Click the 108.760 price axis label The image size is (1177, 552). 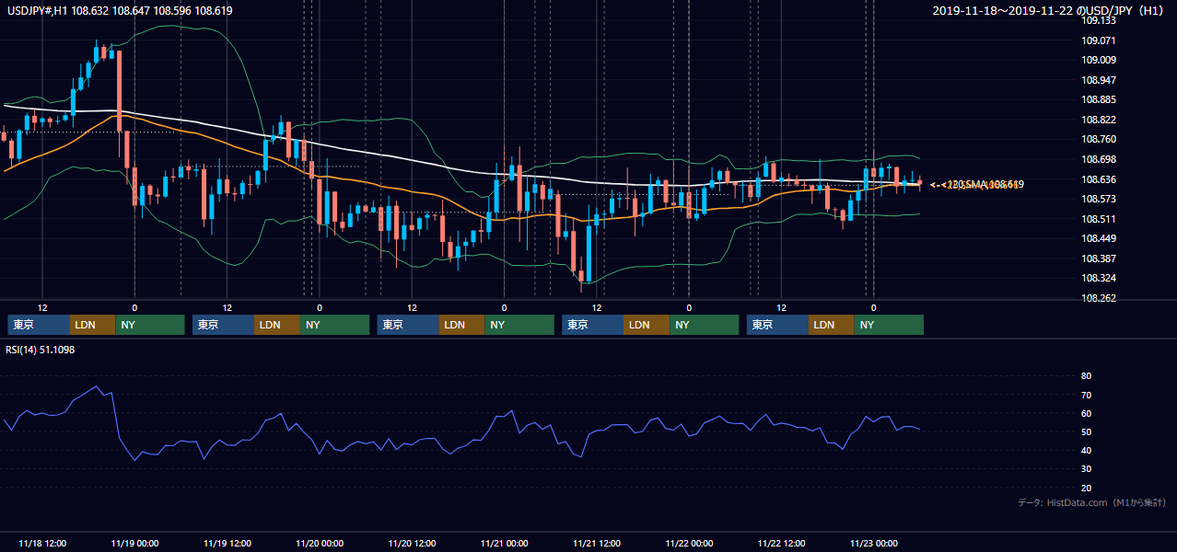1098,139
